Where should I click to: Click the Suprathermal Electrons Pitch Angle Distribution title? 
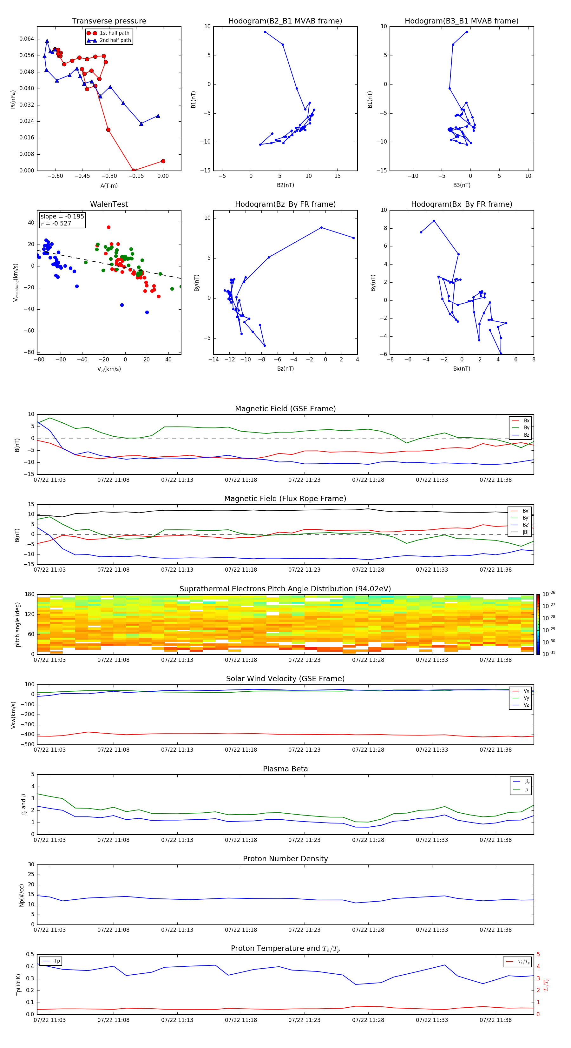285,589
